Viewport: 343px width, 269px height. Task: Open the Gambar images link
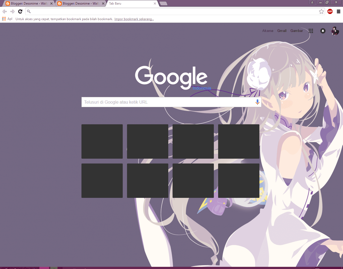pos(297,31)
